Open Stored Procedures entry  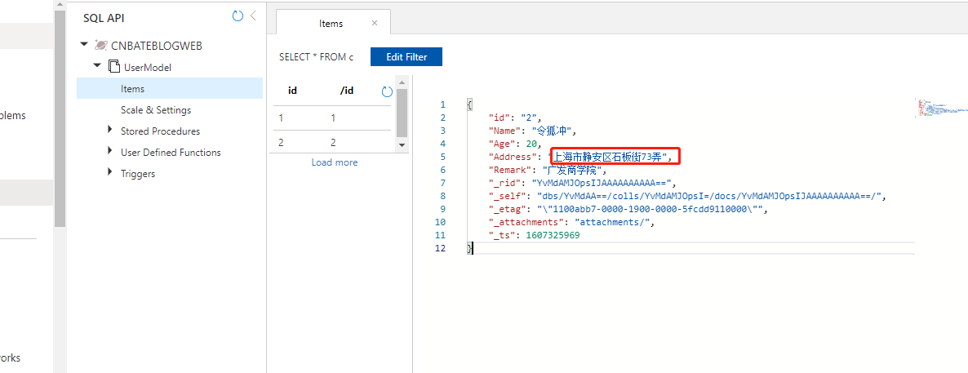coord(160,131)
